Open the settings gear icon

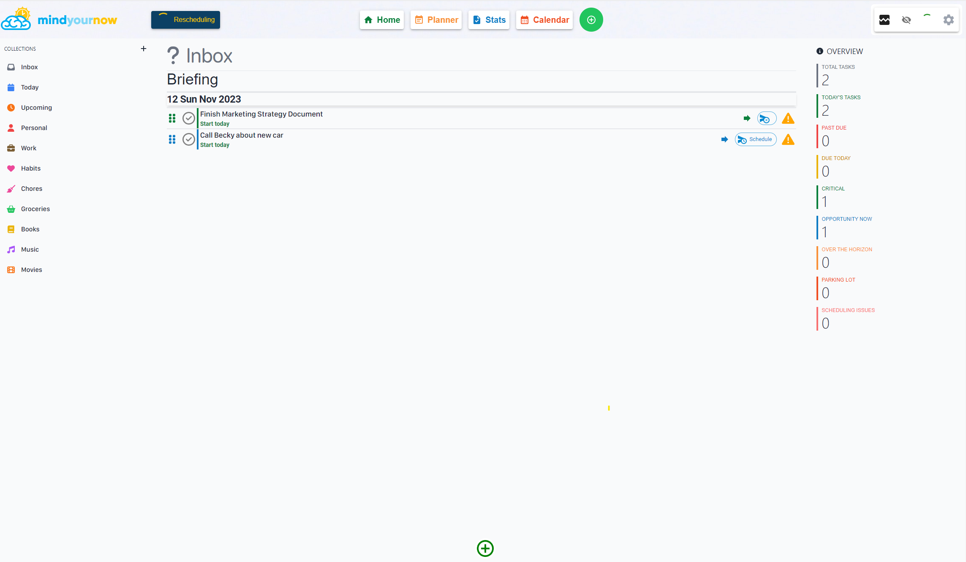[x=948, y=20]
